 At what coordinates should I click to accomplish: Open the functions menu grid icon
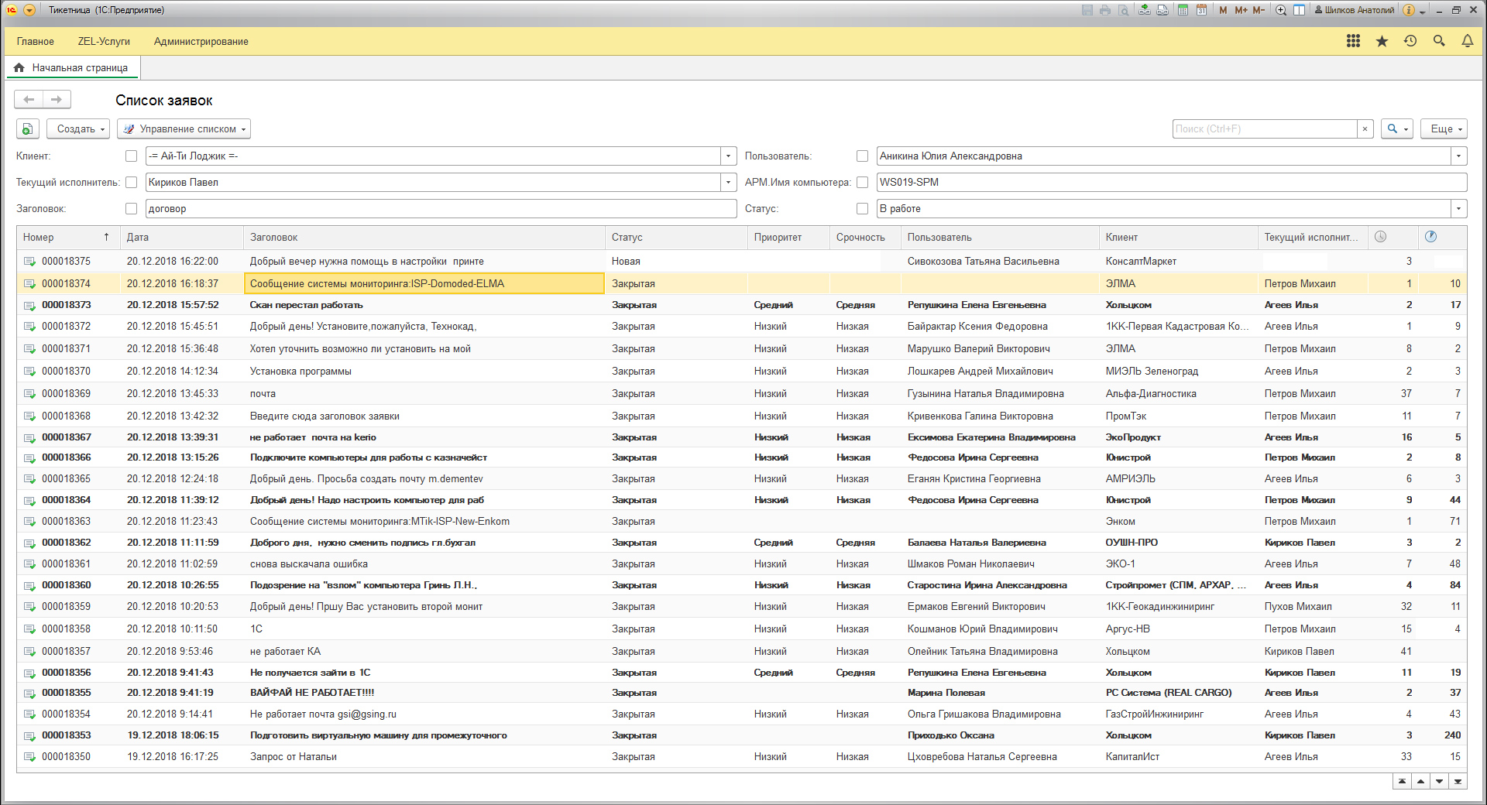[1353, 41]
